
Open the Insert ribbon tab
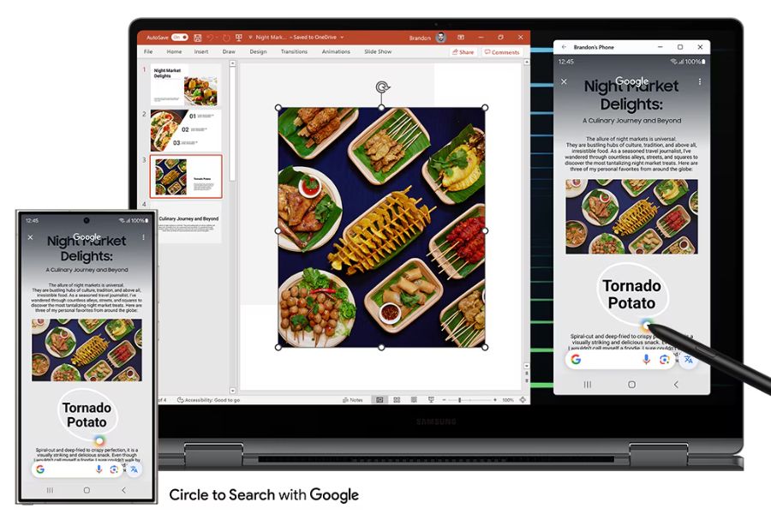click(201, 52)
